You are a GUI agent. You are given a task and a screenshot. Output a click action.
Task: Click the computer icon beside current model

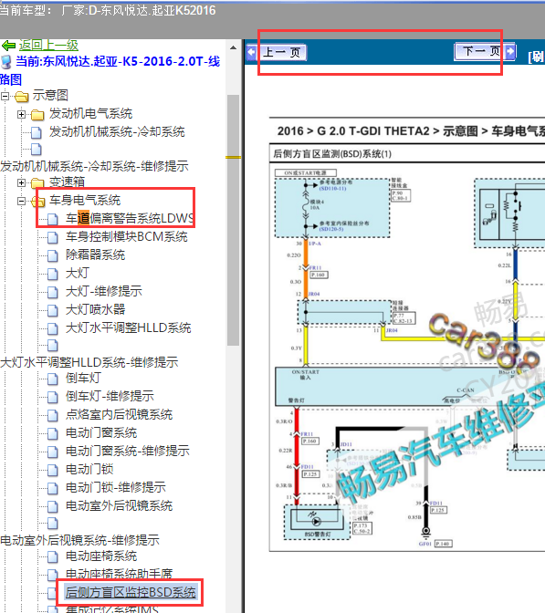click(x=6, y=62)
